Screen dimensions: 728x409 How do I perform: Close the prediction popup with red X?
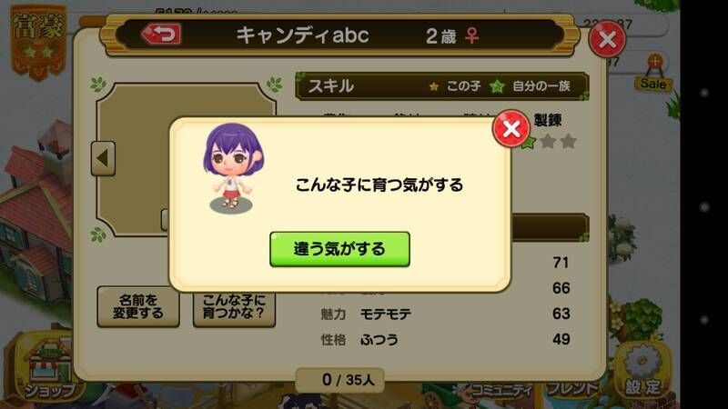511,128
